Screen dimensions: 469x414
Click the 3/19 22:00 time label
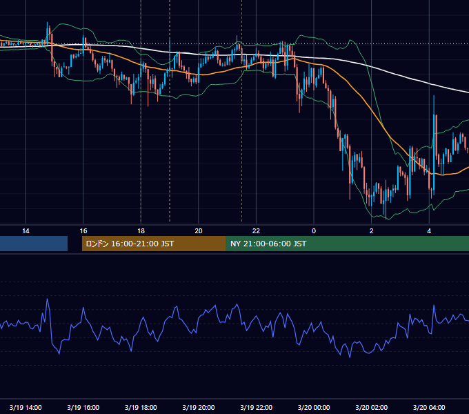[256, 407]
